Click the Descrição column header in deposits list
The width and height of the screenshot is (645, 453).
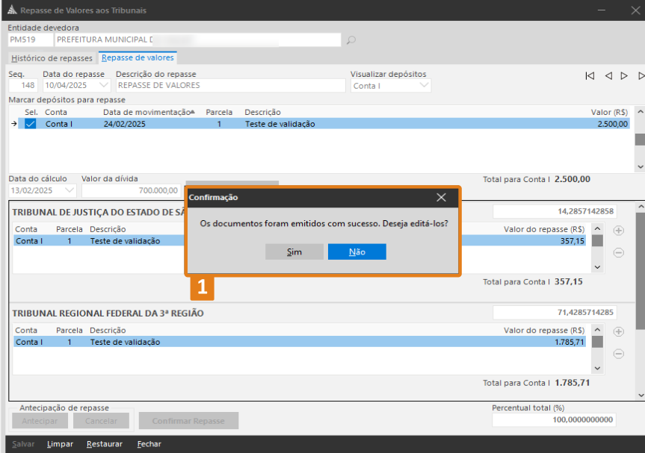[x=262, y=112]
